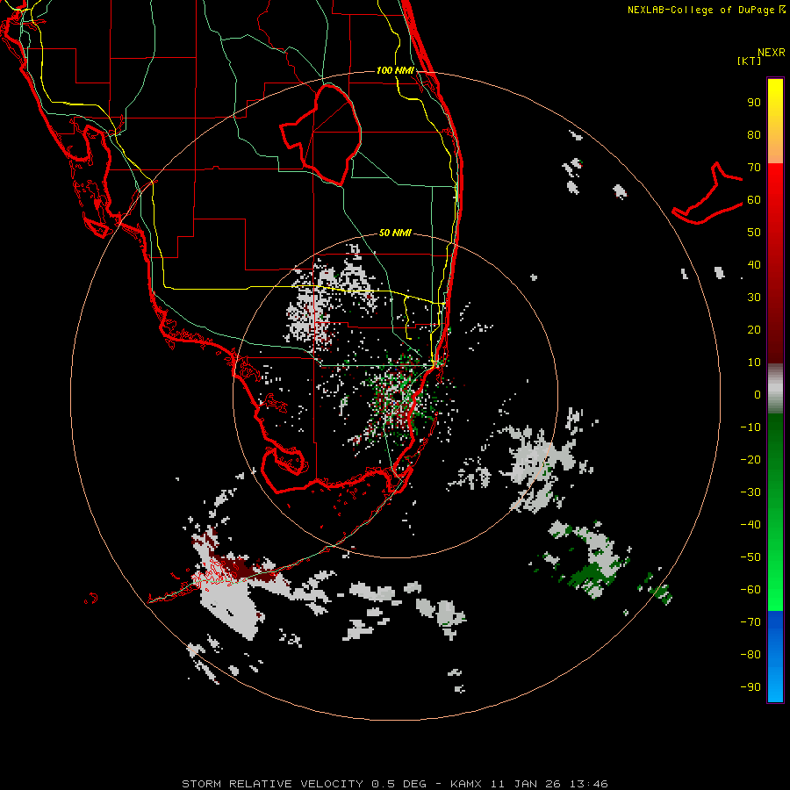This screenshot has height=790, width=790.
Task: Click the green velocity echo southeast offshore
Action: click(590, 573)
